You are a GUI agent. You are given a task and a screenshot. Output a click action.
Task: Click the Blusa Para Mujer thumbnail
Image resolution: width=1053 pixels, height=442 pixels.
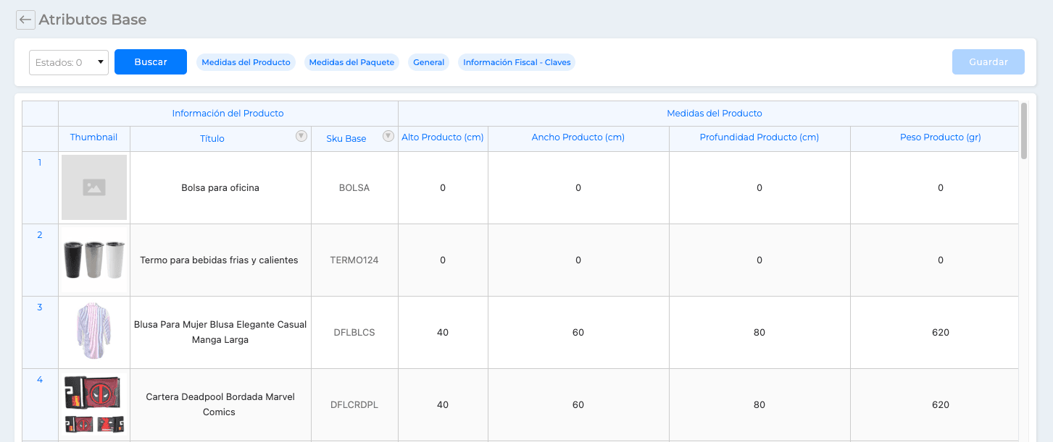[94, 332]
